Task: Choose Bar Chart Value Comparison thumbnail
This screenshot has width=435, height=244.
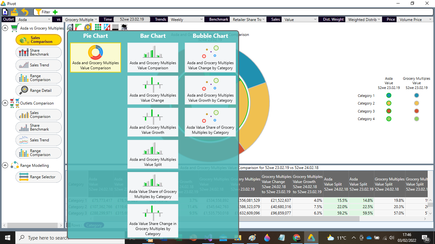Action: click(x=153, y=58)
